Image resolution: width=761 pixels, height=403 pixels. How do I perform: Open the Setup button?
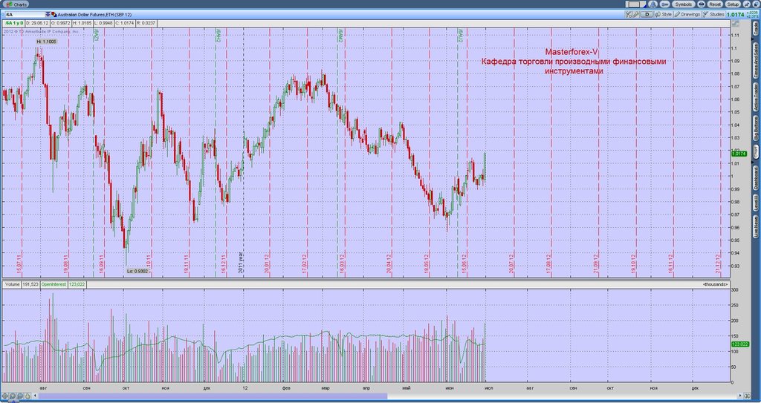[x=733, y=4]
